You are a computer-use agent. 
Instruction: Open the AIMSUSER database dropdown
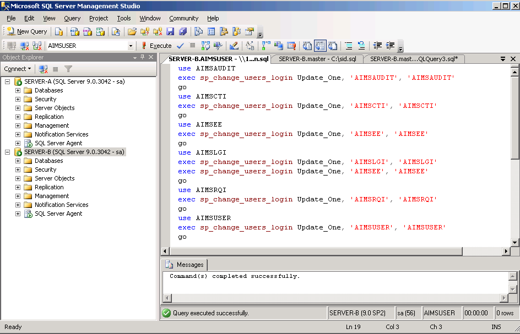[x=131, y=46]
